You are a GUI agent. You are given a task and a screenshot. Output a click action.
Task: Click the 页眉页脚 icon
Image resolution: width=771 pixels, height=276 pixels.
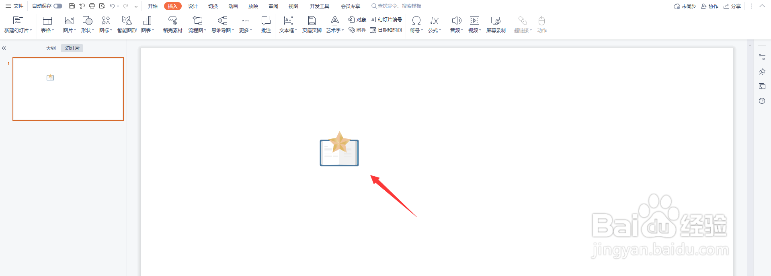coord(312,20)
